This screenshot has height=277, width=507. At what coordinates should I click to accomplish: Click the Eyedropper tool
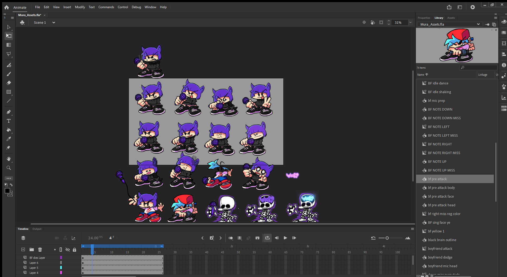[x=9, y=139]
